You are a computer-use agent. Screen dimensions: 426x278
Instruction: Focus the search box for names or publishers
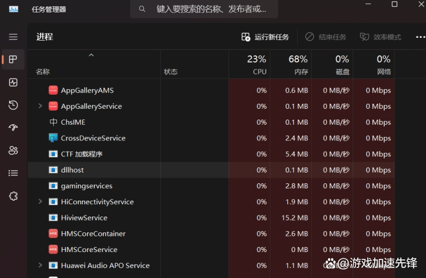coord(204,9)
